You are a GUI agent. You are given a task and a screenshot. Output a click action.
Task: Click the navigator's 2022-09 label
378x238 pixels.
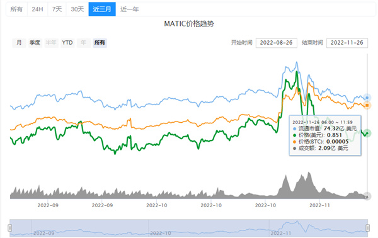44,233
